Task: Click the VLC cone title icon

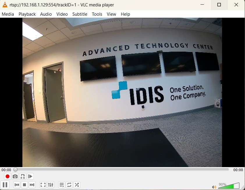Action: pos(5,5)
